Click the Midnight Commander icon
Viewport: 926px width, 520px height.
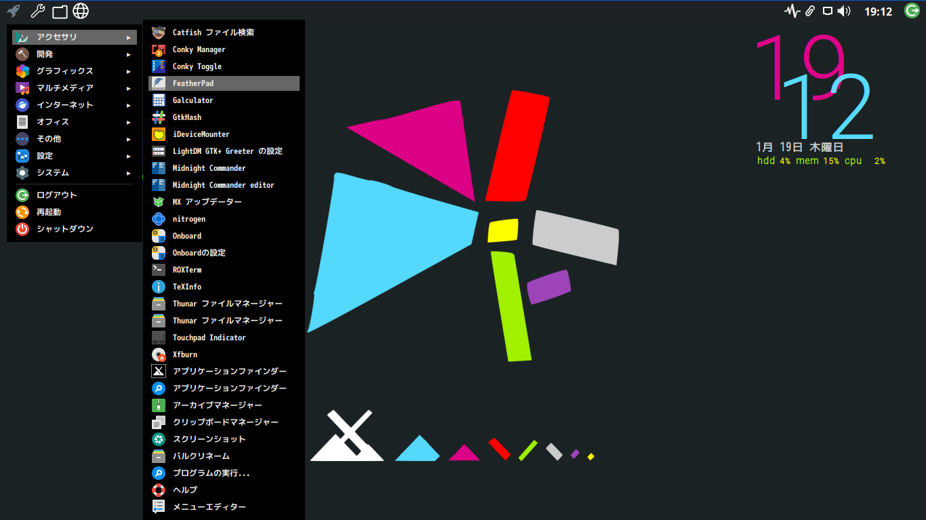click(159, 168)
